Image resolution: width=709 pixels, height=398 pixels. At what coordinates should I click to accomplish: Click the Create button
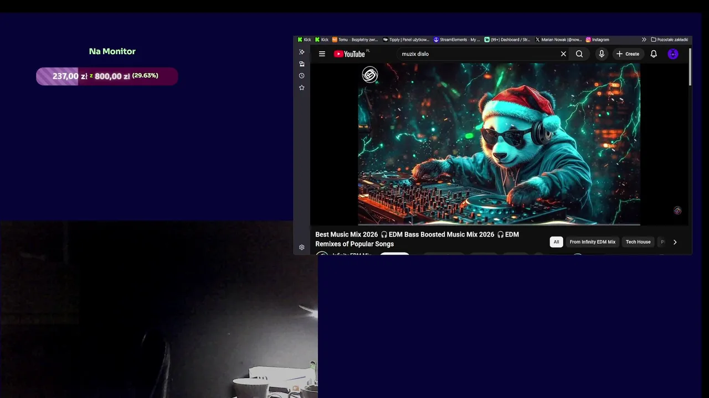[628, 54]
